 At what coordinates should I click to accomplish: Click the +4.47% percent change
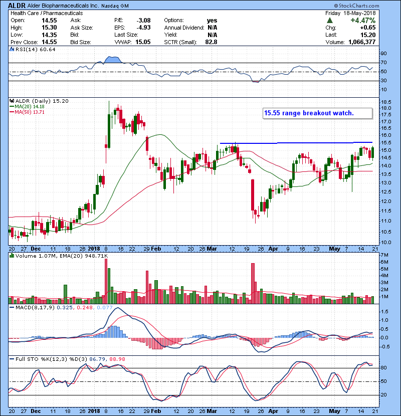pyautogui.click(x=363, y=21)
